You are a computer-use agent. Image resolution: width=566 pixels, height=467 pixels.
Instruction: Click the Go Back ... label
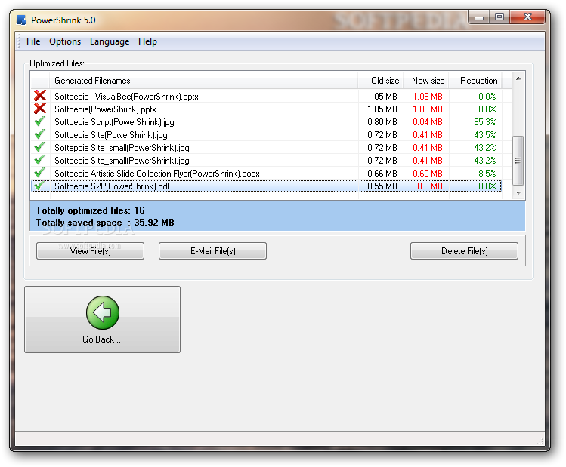click(x=103, y=339)
